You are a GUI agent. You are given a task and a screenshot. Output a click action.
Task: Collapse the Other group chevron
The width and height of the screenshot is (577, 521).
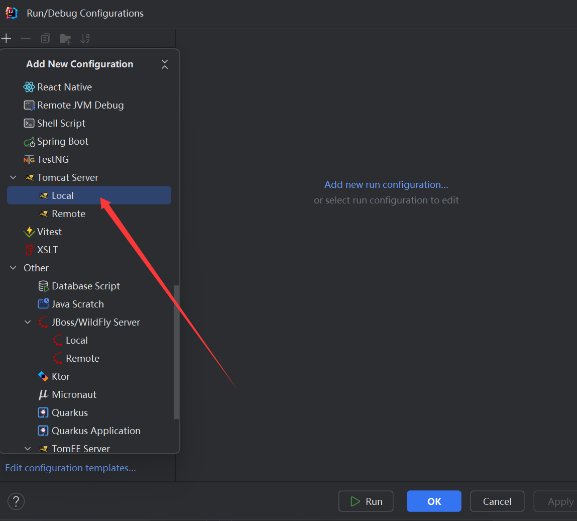(14, 268)
